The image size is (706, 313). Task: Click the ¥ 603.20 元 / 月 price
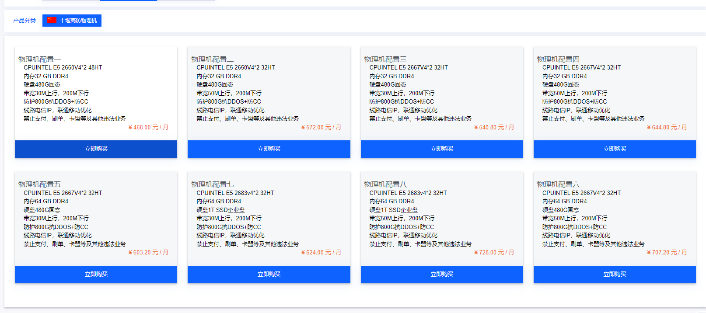click(x=148, y=252)
